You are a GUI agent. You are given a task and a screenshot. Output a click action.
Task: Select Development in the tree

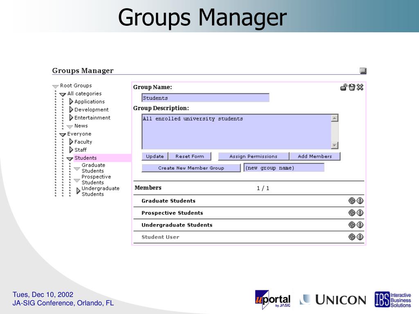click(91, 110)
